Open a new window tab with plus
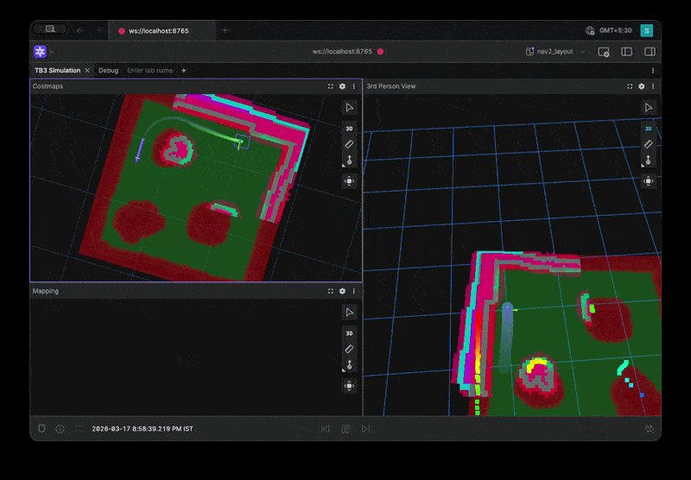 [x=225, y=31]
